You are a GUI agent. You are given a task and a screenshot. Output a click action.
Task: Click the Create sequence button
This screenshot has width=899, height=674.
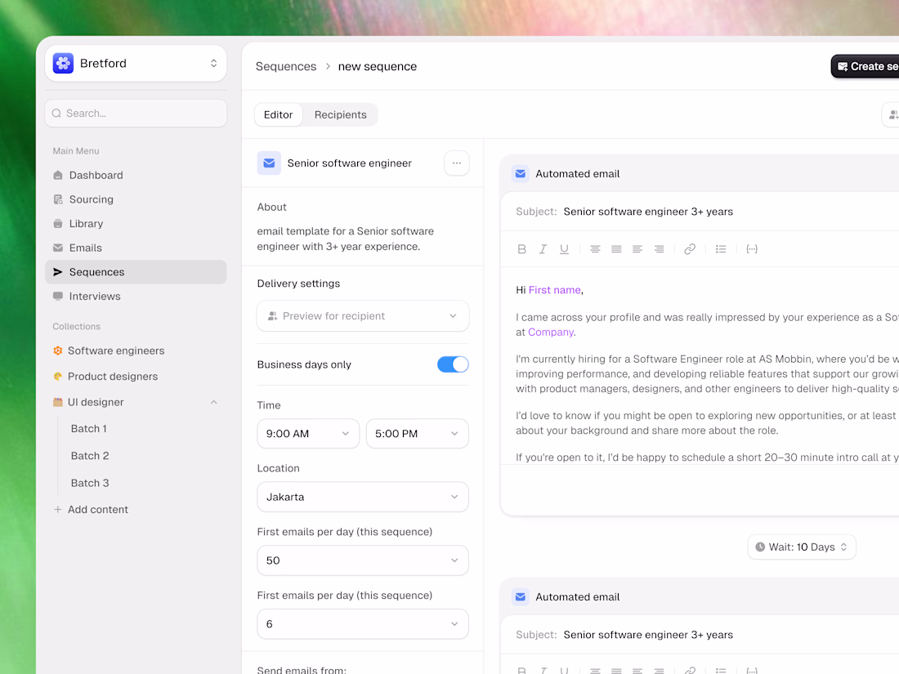[865, 66]
